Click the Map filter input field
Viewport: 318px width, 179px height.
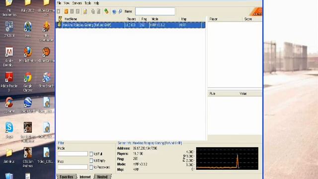click(x=73, y=167)
